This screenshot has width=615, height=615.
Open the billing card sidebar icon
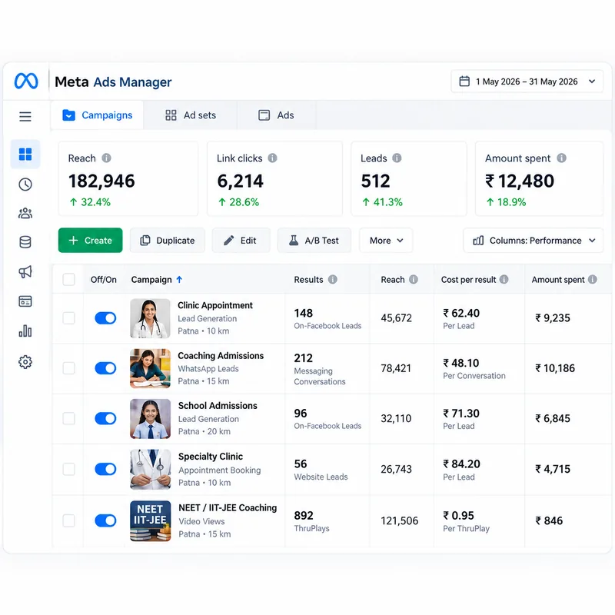(25, 301)
